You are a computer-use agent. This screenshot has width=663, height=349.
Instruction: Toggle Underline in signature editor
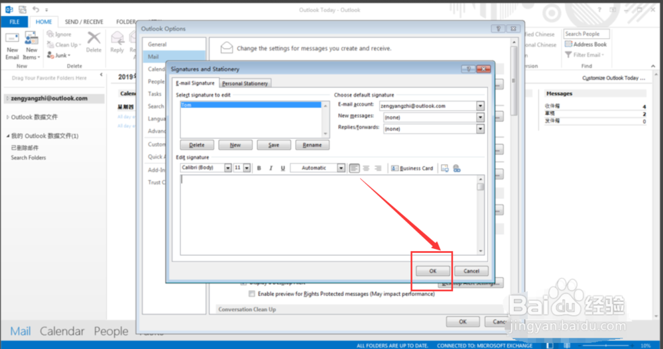[282, 168]
